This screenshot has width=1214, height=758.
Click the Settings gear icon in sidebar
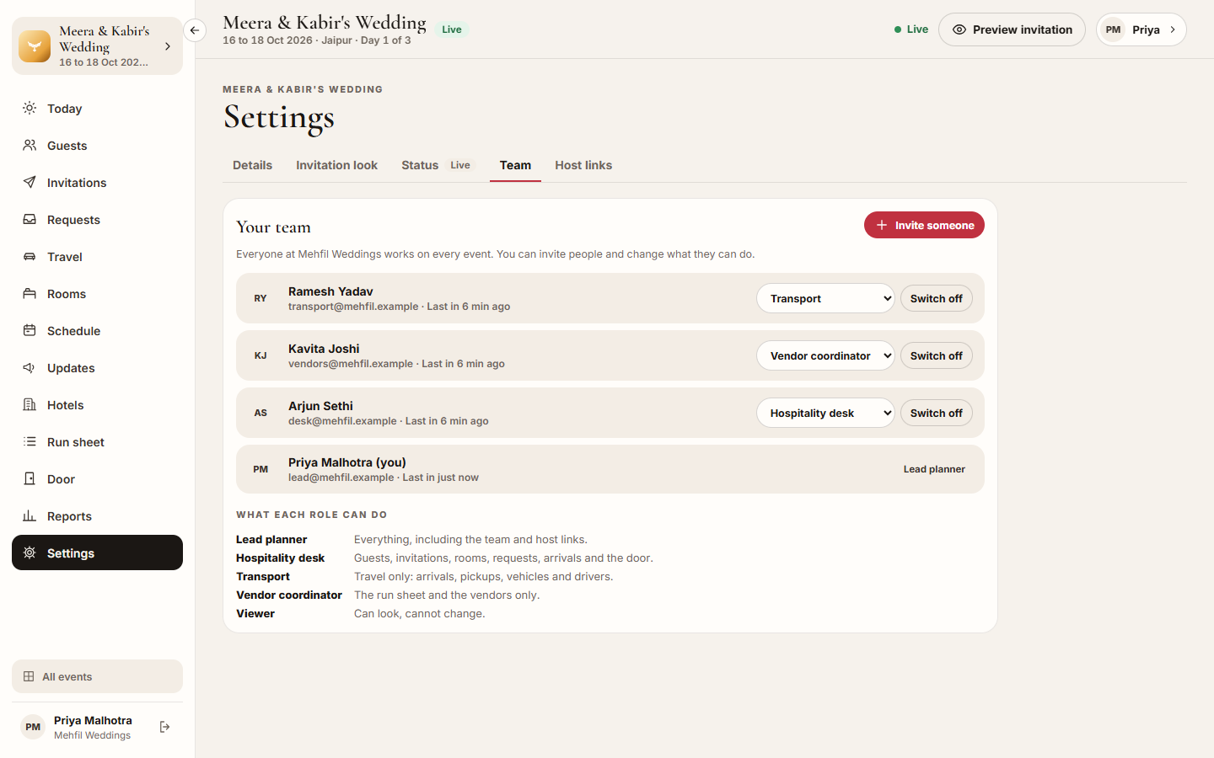click(30, 553)
